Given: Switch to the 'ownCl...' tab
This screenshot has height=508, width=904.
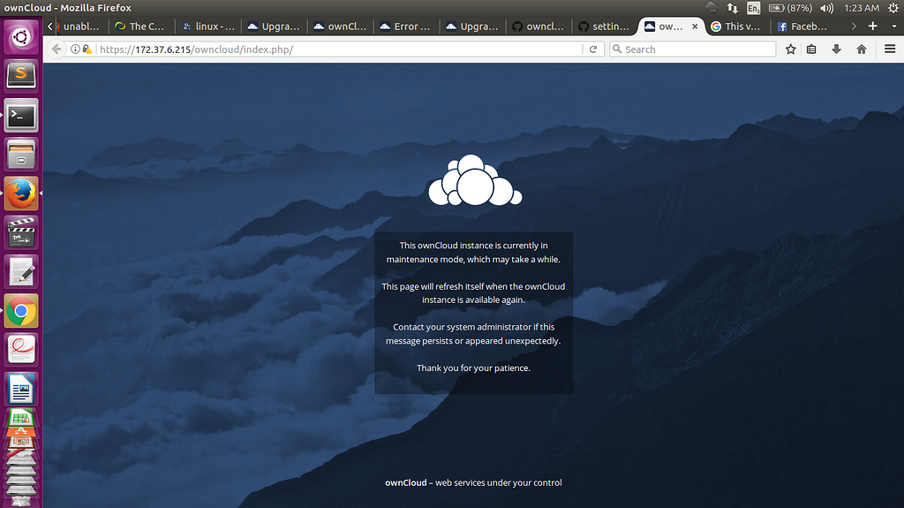Looking at the screenshot, I should click(x=340, y=26).
